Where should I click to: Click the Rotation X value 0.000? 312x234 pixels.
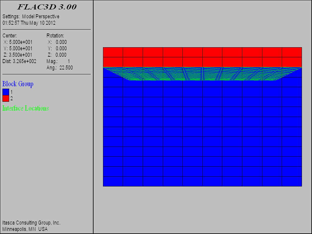[61, 42]
